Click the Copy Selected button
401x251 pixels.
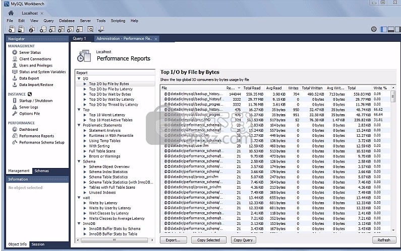click(x=208, y=240)
